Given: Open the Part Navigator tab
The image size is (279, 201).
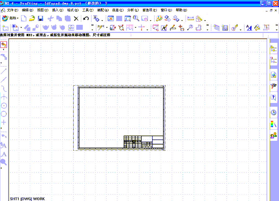Looking at the screenshot, I should coord(273,60).
